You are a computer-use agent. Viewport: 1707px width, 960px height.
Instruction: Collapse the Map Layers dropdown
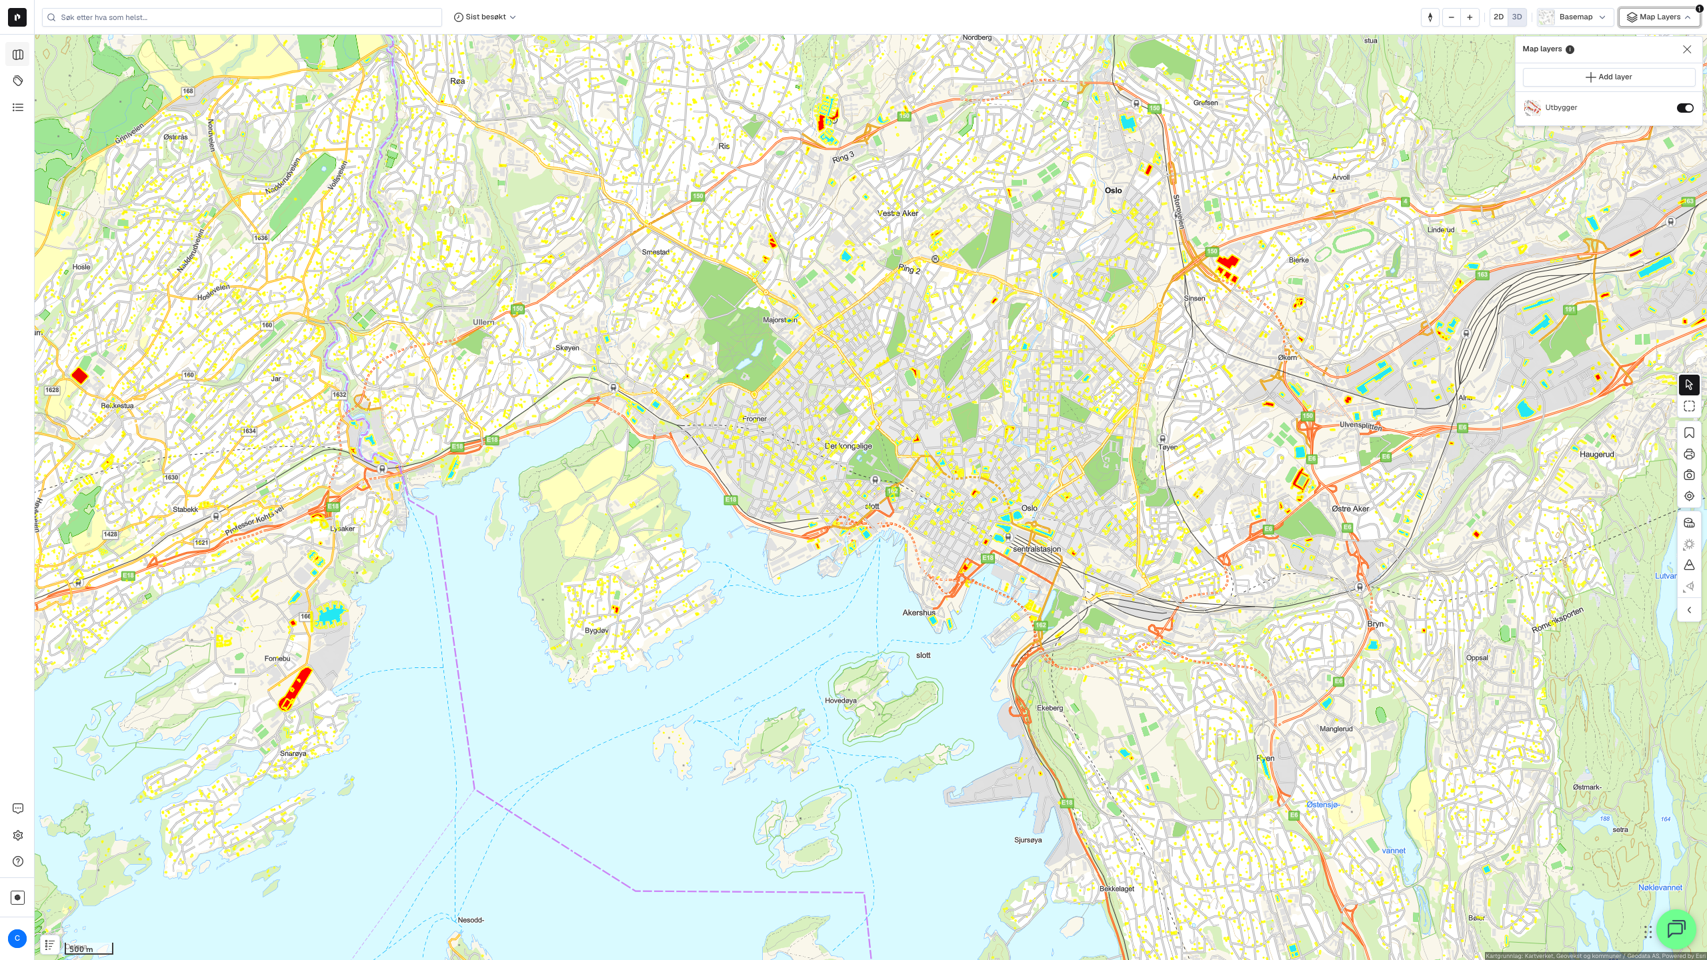coord(1659,17)
